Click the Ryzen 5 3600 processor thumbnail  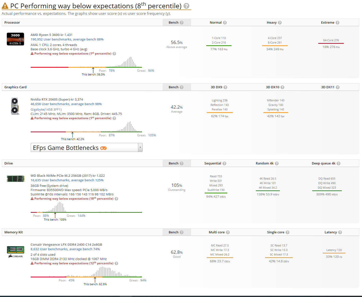[15, 39]
